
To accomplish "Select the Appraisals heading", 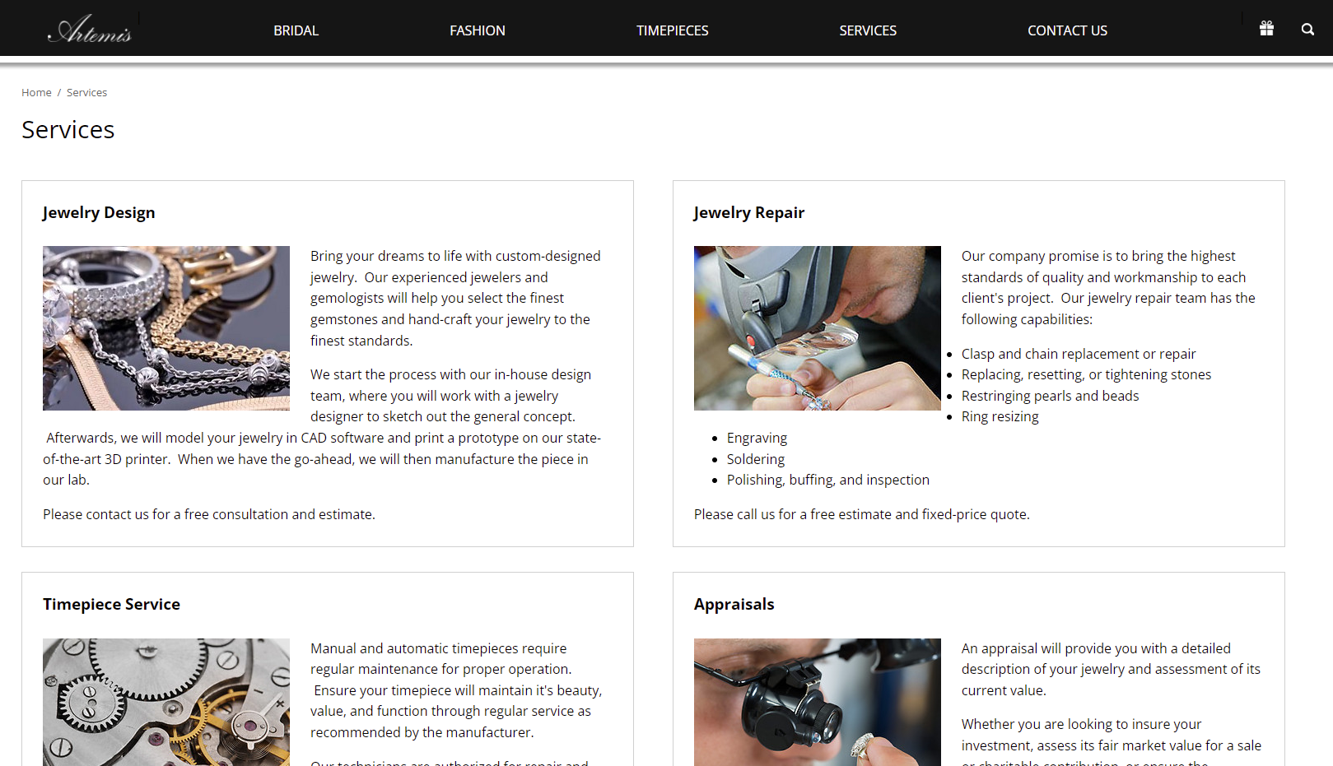I will pyautogui.click(x=734, y=604).
